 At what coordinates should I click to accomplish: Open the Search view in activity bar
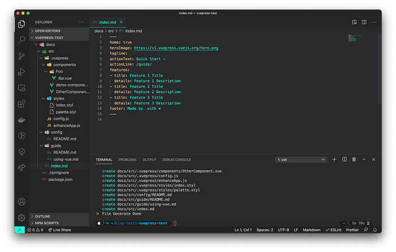click(x=22, y=40)
